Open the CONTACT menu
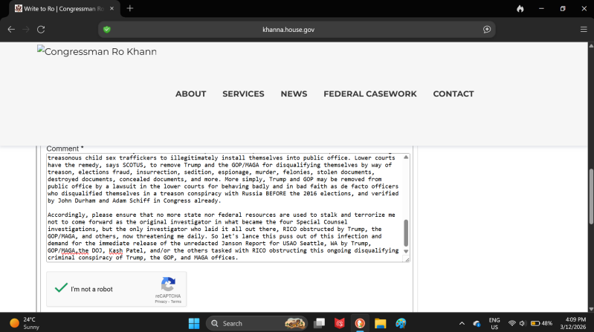 pyautogui.click(x=453, y=94)
